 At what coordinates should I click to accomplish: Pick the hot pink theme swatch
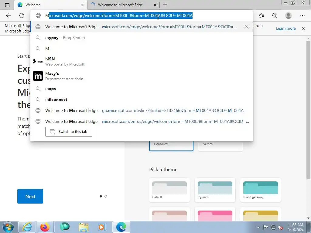tap(215, 214)
